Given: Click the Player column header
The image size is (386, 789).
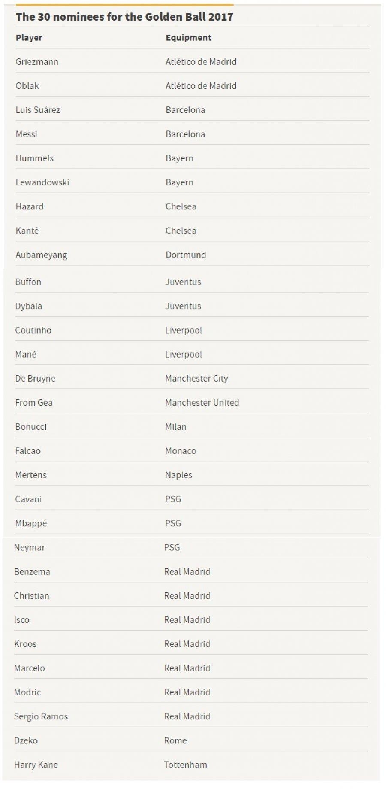Looking at the screenshot, I should (x=29, y=38).
